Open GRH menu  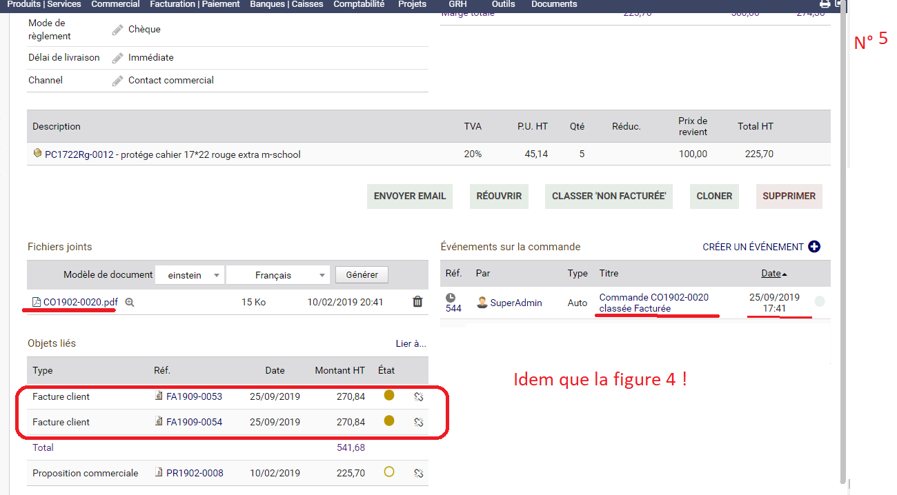coord(458,4)
